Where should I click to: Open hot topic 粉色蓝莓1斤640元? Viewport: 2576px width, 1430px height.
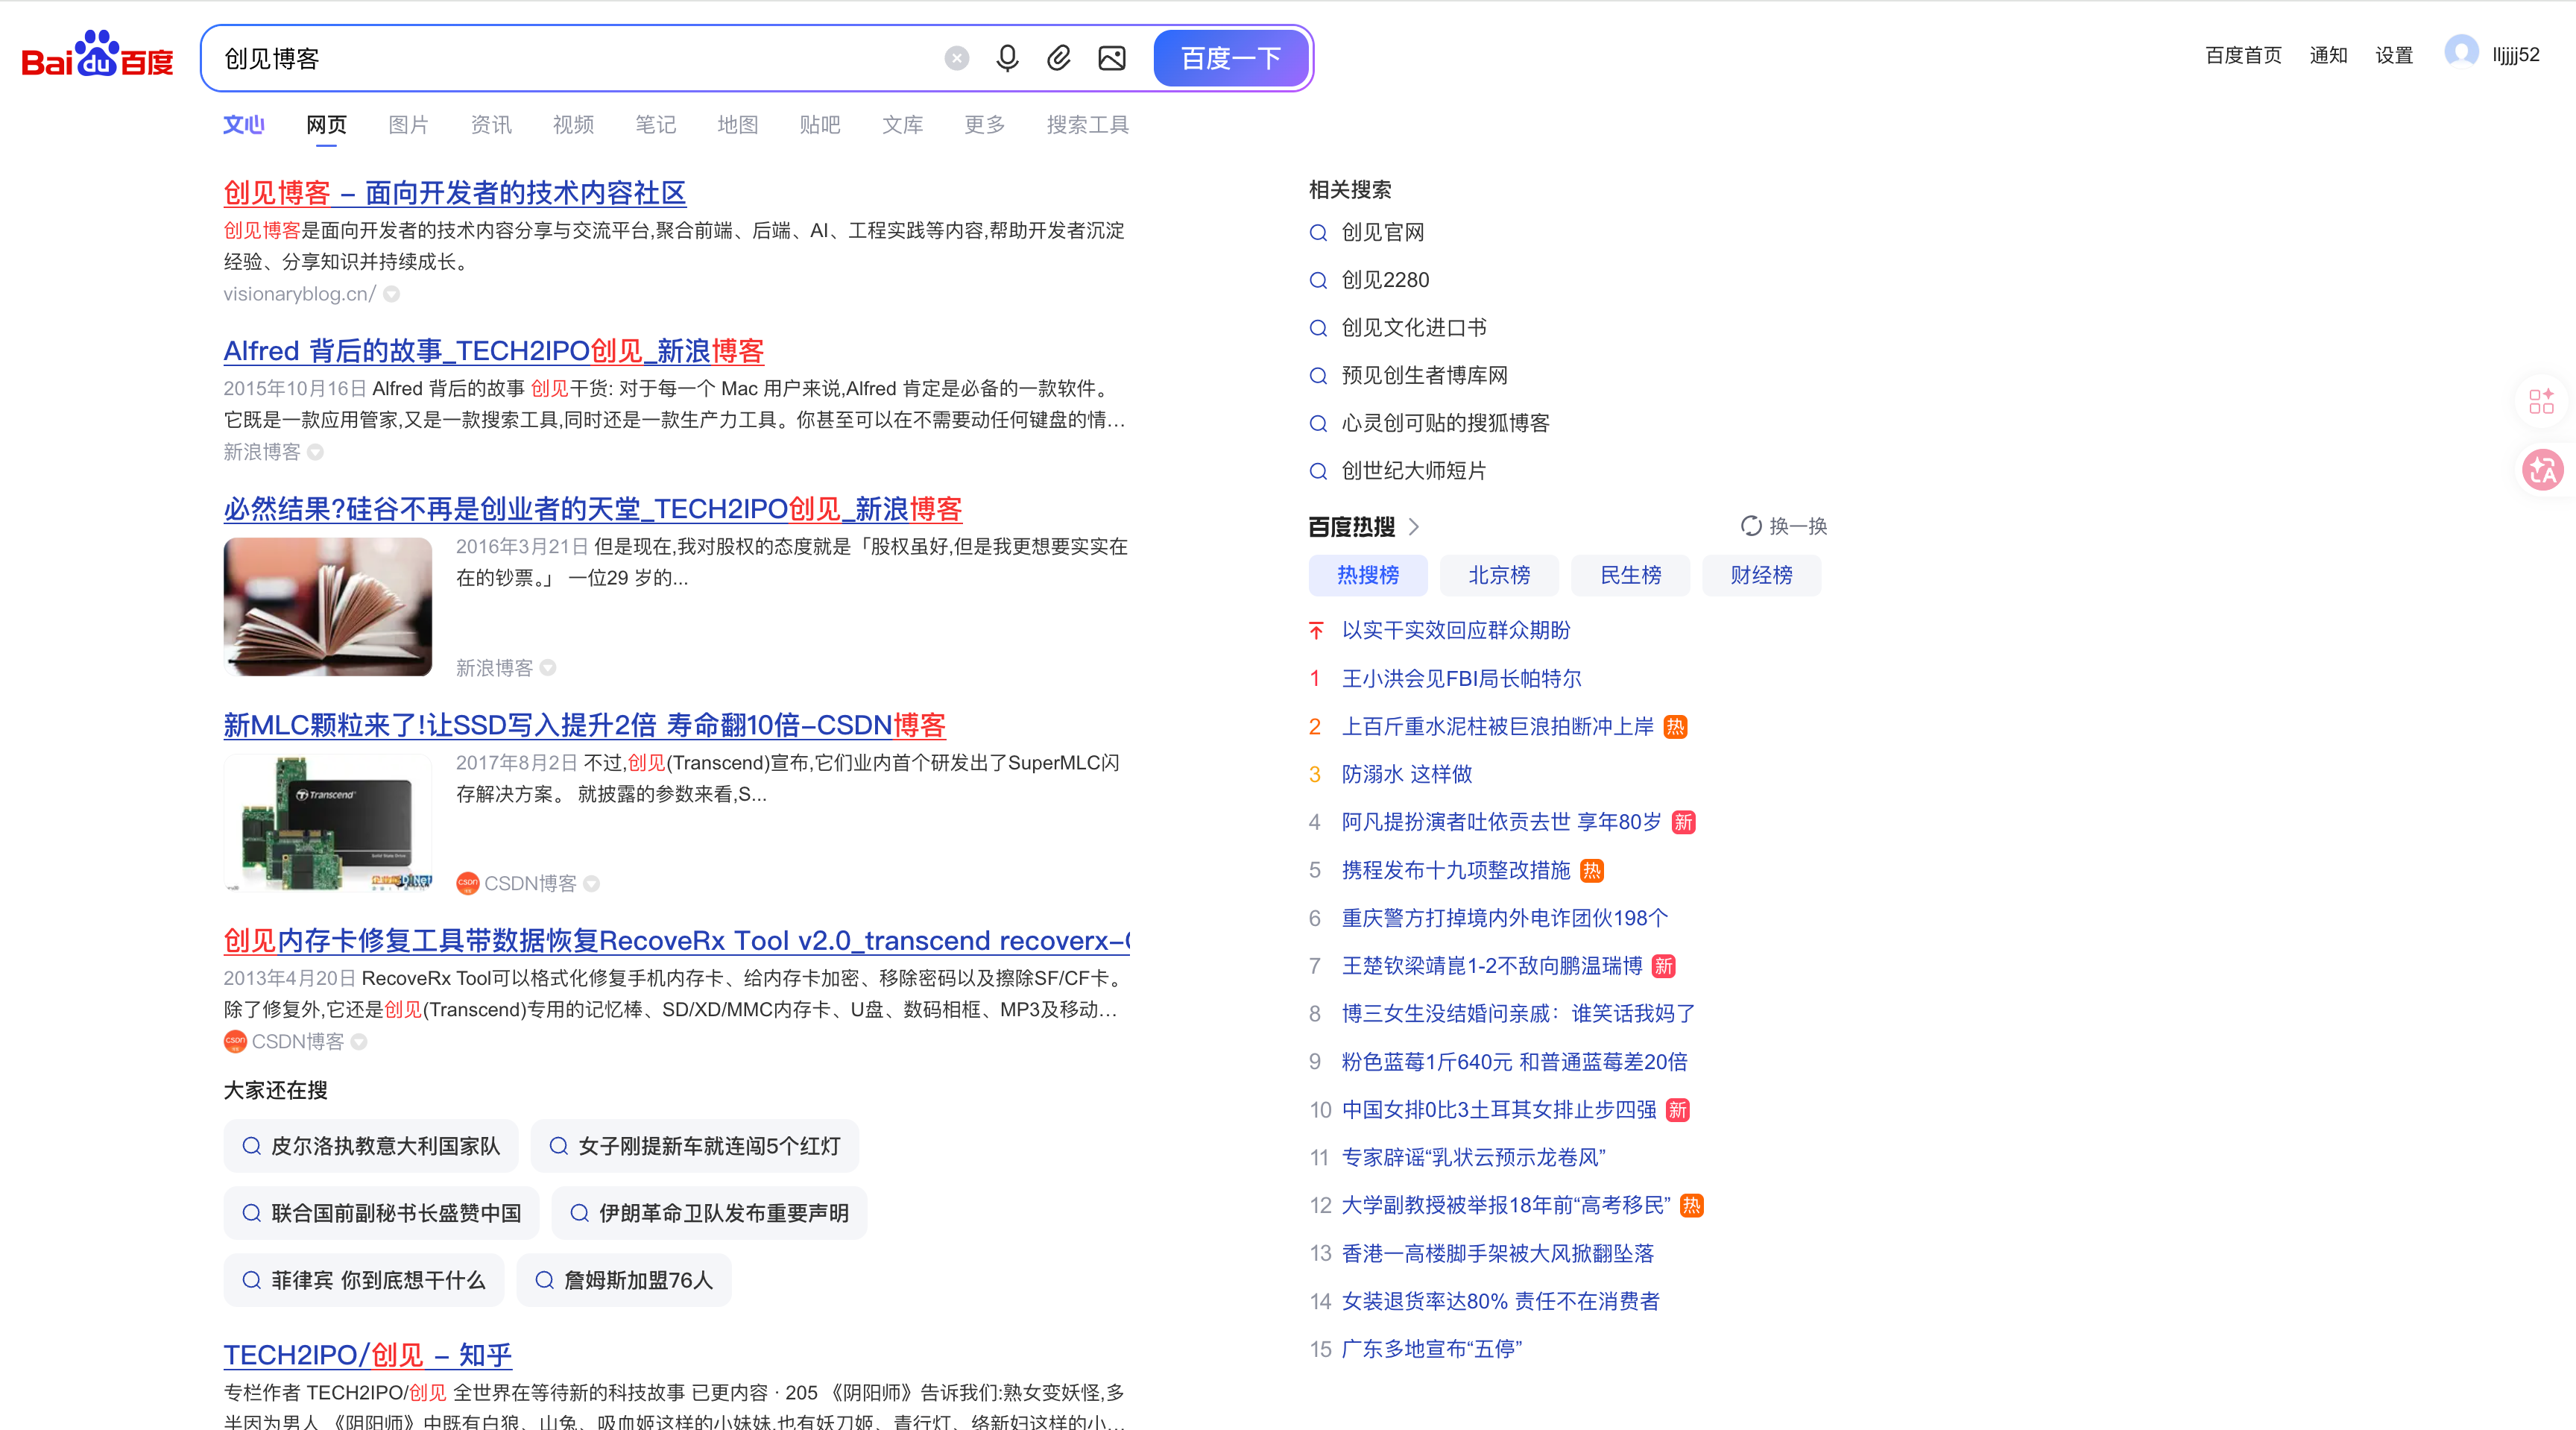(x=1514, y=1062)
